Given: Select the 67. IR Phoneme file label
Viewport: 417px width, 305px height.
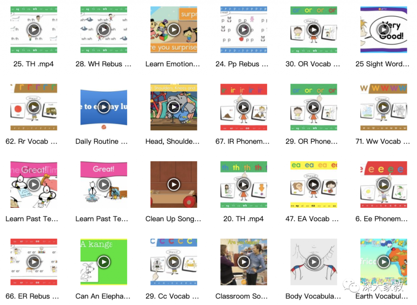Looking at the screenshot, I should tap(242, 142).
